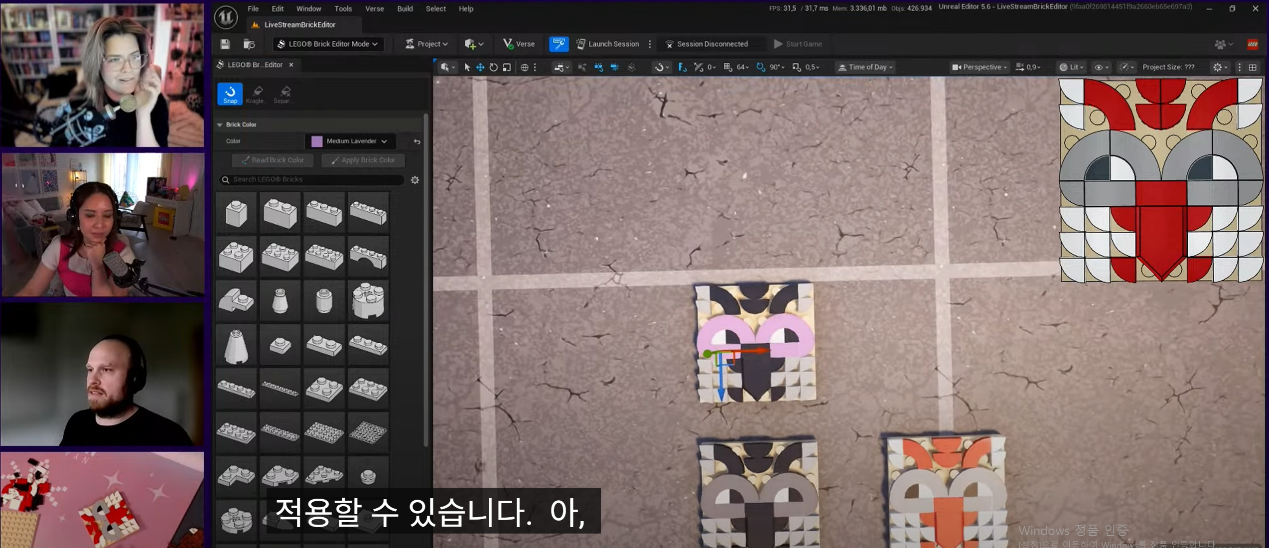This screenshot has width=1269, height=548.
Task: Click Apply Brick Color button
Action: pyautogui.click(x=363, y=160)
